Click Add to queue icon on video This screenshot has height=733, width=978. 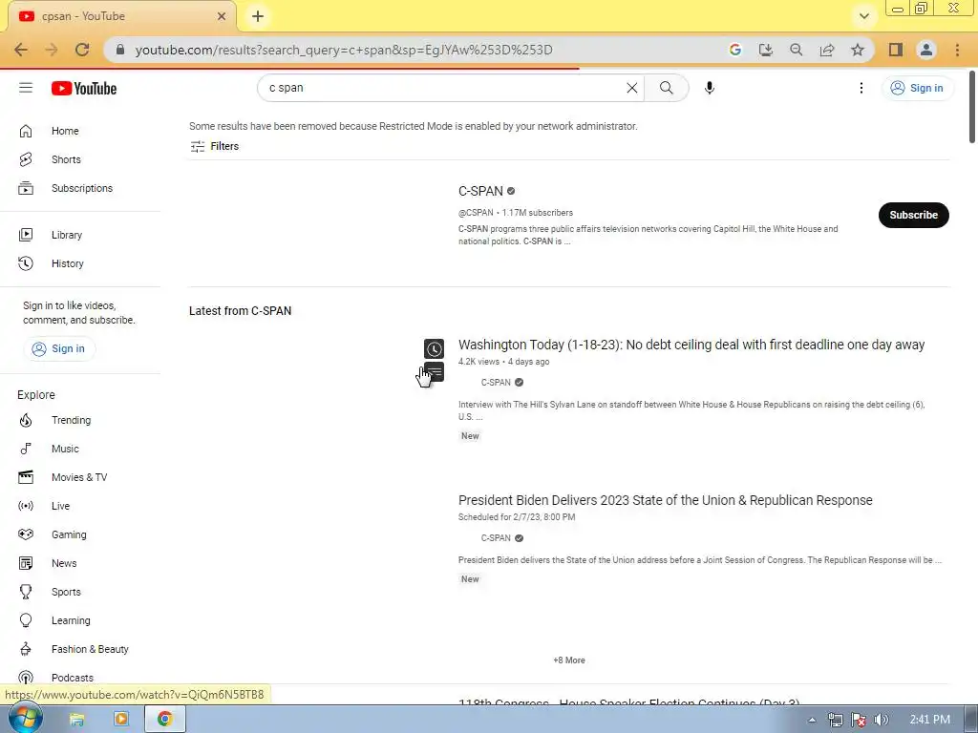tap(435, 372)
